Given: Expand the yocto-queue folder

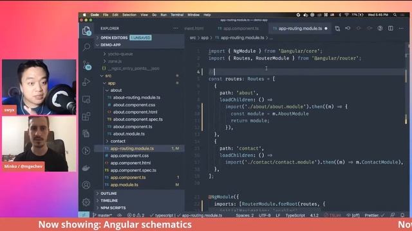Looking at the screenshot, I should point(120,54).
